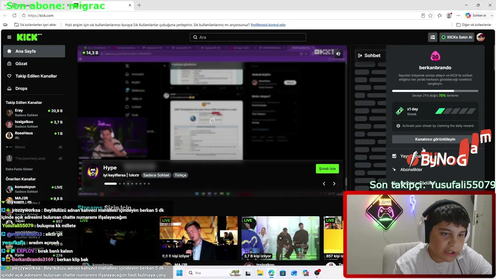Click the first carousel pagination indicator
Screen dimensions: 496x279
[110, 184]
